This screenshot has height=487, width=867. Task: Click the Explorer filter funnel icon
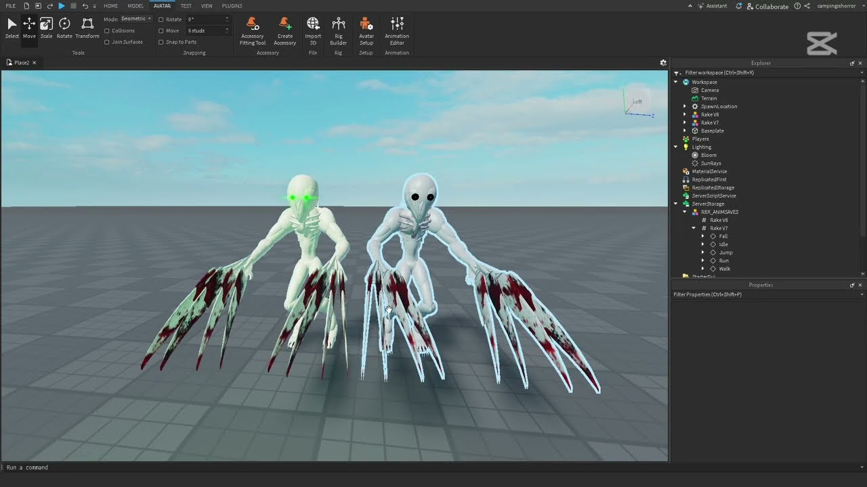point(676,72)
